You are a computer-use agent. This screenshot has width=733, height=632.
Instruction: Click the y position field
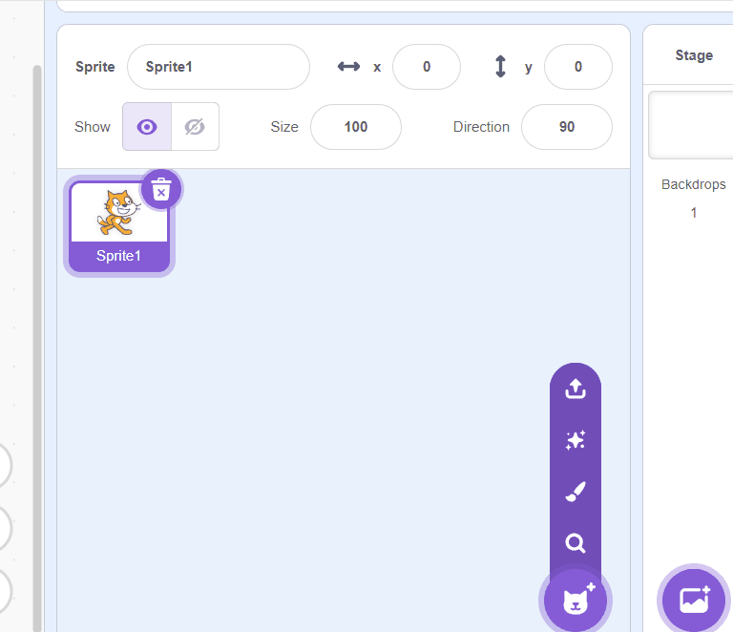[x=578, y=67]
